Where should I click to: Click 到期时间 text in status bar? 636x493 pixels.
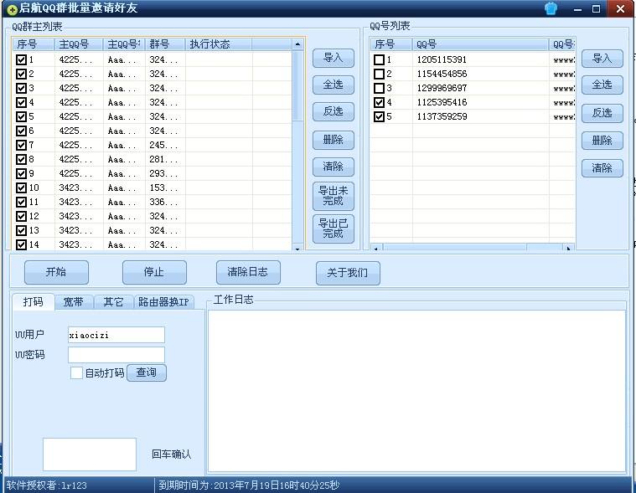point(249,485)
